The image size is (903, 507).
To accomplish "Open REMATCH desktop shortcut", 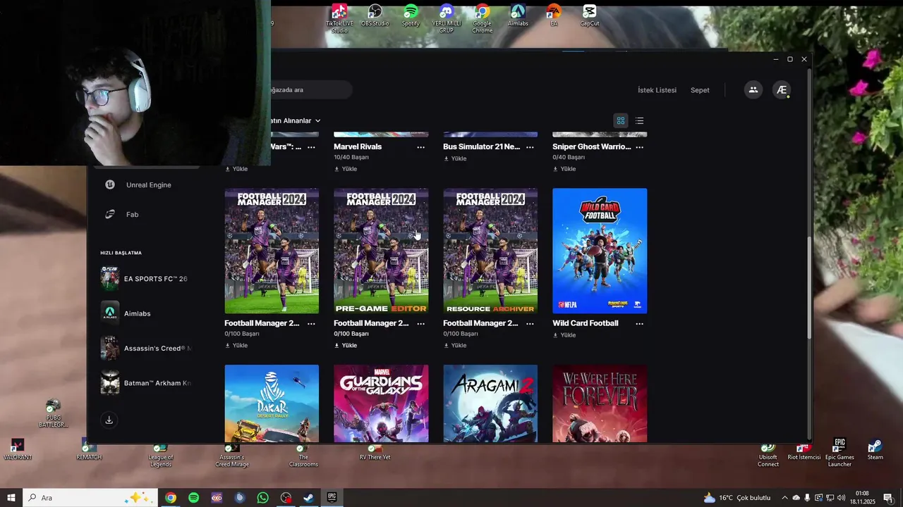I will [89, 451].
